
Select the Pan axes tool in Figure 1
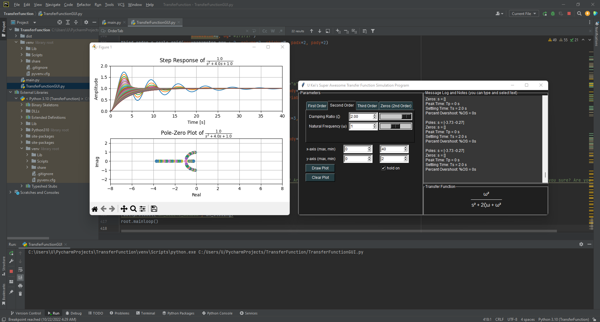point(124,209)
